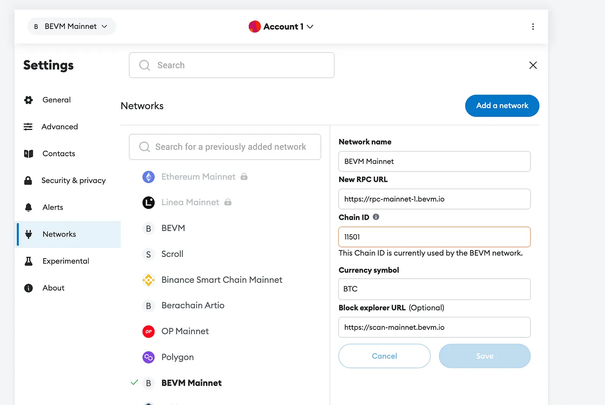Screen dimensions: 605x405
Task: Click the General gear icon
Action: pos(29,100)
